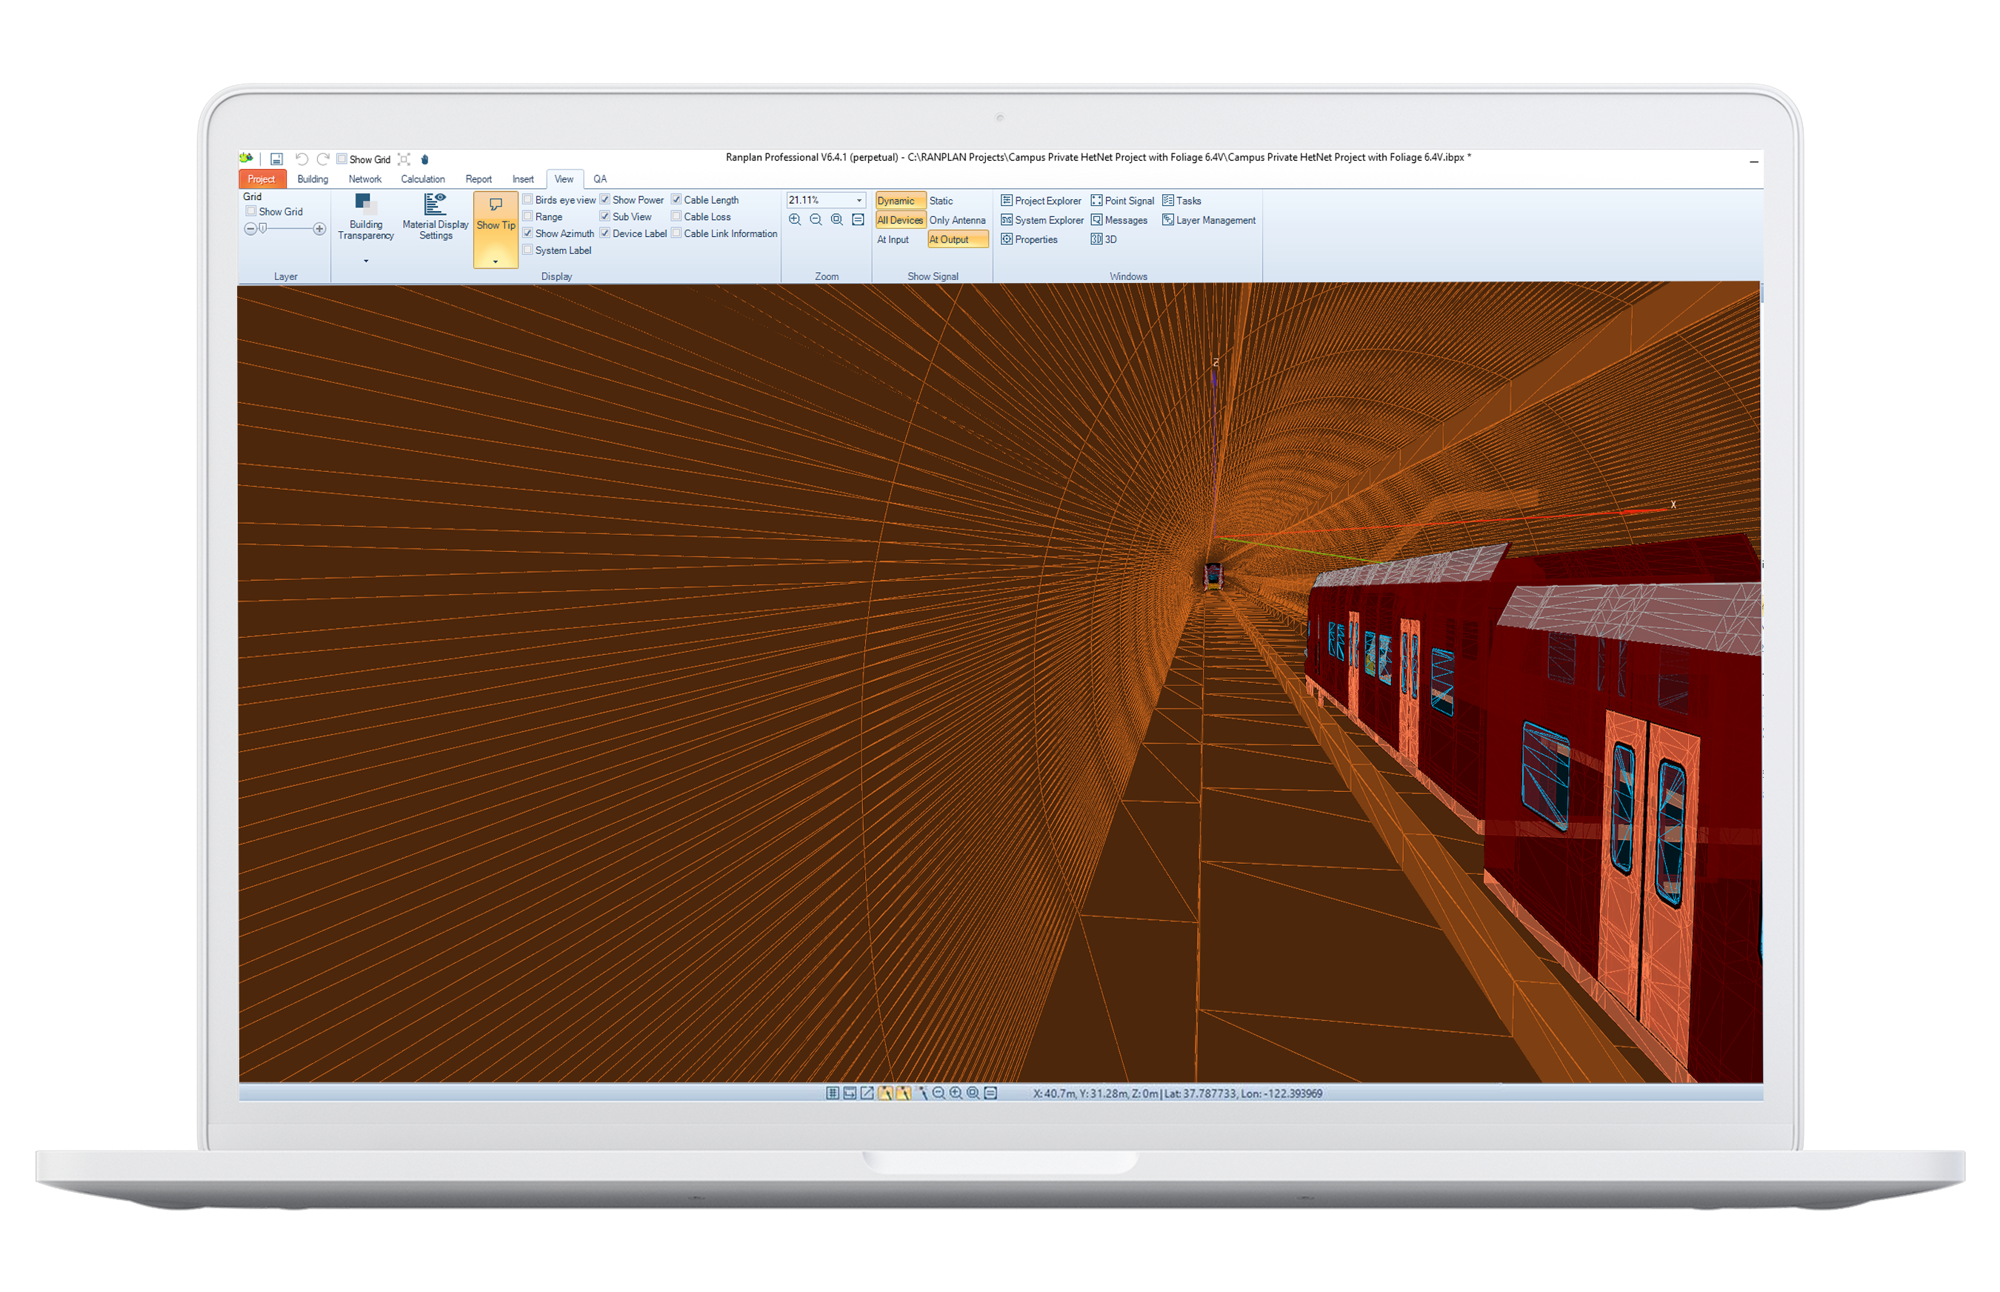2000x1292 pixels.
Task: Click the zoom percentage input field
Action: [x=816, y=199]
